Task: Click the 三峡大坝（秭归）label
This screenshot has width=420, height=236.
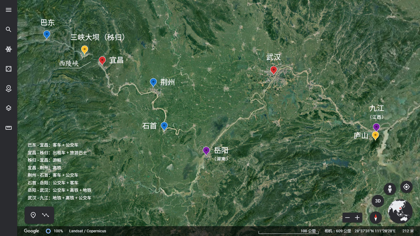Action: click(99, 37)
